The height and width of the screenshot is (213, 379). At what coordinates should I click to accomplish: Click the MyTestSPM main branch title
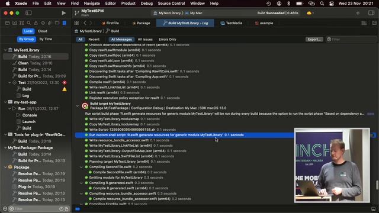click(x=92, y=13)
